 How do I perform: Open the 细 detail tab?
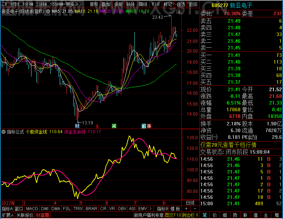[x=225, y=215]
